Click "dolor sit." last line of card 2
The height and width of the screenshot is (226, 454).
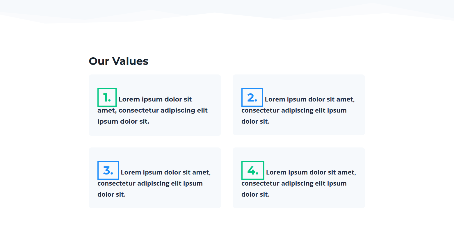click(256, 122)
